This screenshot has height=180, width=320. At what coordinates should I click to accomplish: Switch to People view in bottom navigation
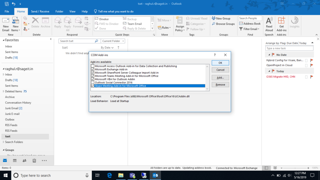[x=24, y=161]
